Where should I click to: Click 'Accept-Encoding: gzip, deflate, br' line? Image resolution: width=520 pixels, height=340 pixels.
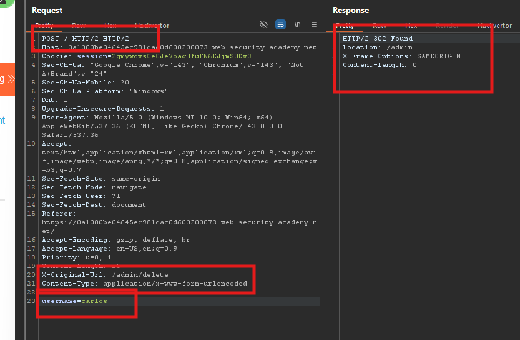(x=115, y=240)
